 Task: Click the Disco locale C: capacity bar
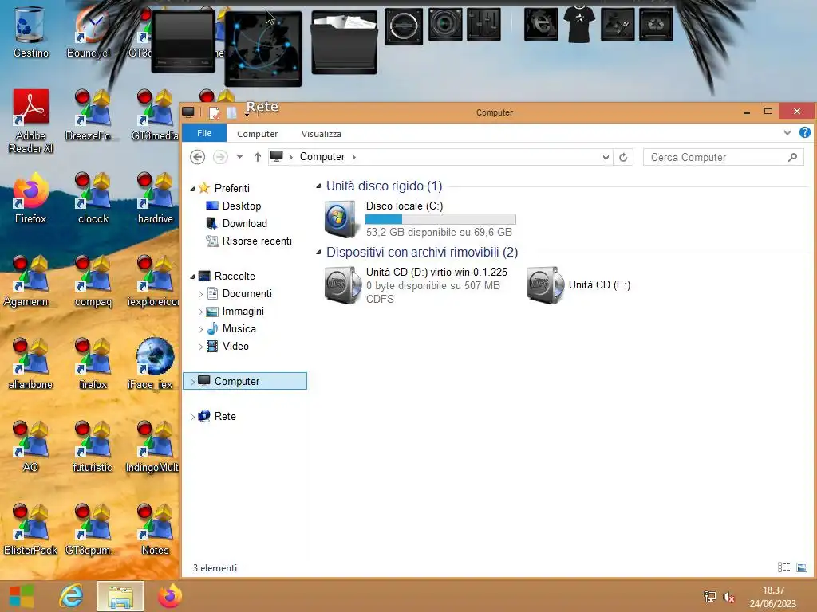click(x=440, y=219)
